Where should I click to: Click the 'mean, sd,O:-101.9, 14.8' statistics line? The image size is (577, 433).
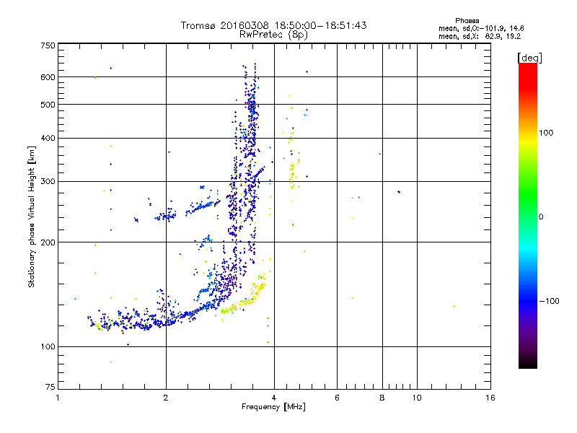point(481,28)
